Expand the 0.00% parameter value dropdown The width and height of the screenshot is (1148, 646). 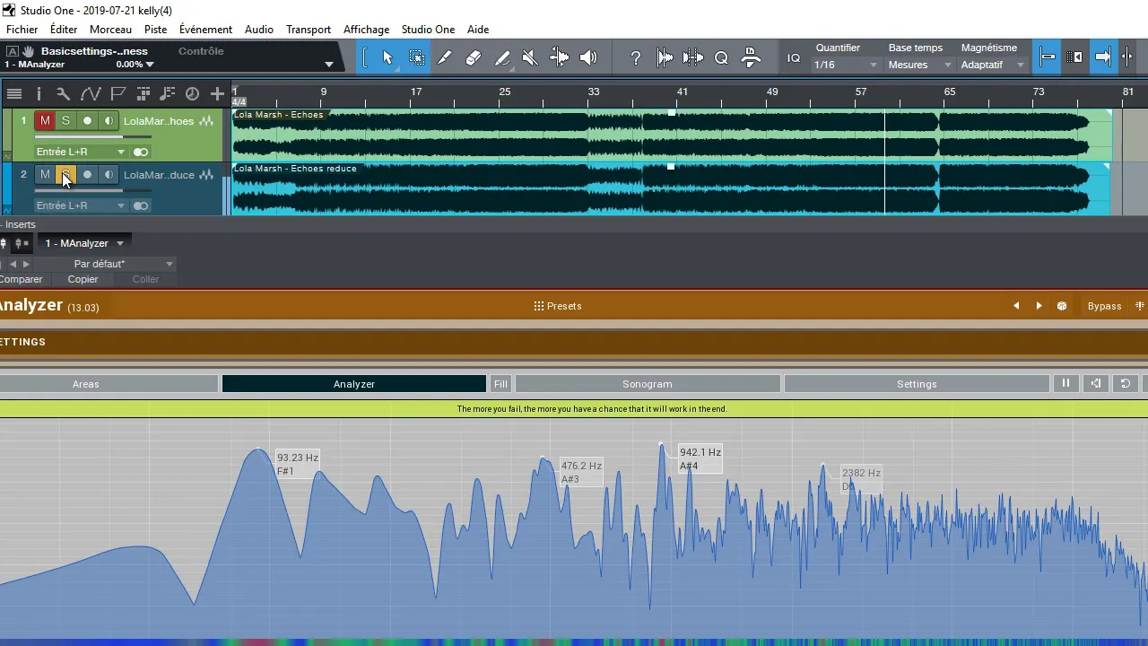(150, 65)
